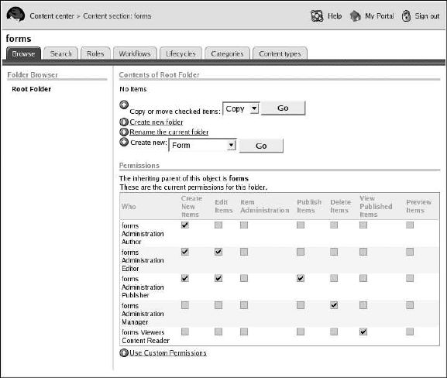The image size is (447, 378).
Task: Open the Copy or move dropdown
Action: [241, 108]
